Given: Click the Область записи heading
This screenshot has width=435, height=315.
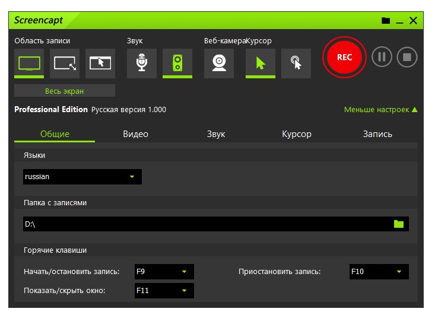Looking at the screenshot, I should coord(42,41).
